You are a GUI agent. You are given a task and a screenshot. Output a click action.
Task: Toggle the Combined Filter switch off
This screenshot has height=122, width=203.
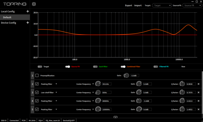point(123,67)
